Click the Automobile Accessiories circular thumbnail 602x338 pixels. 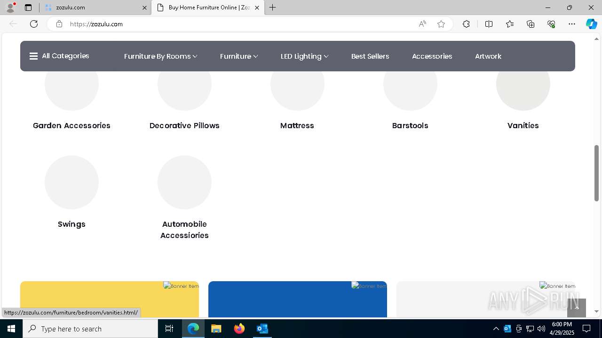tap(184, 182)
